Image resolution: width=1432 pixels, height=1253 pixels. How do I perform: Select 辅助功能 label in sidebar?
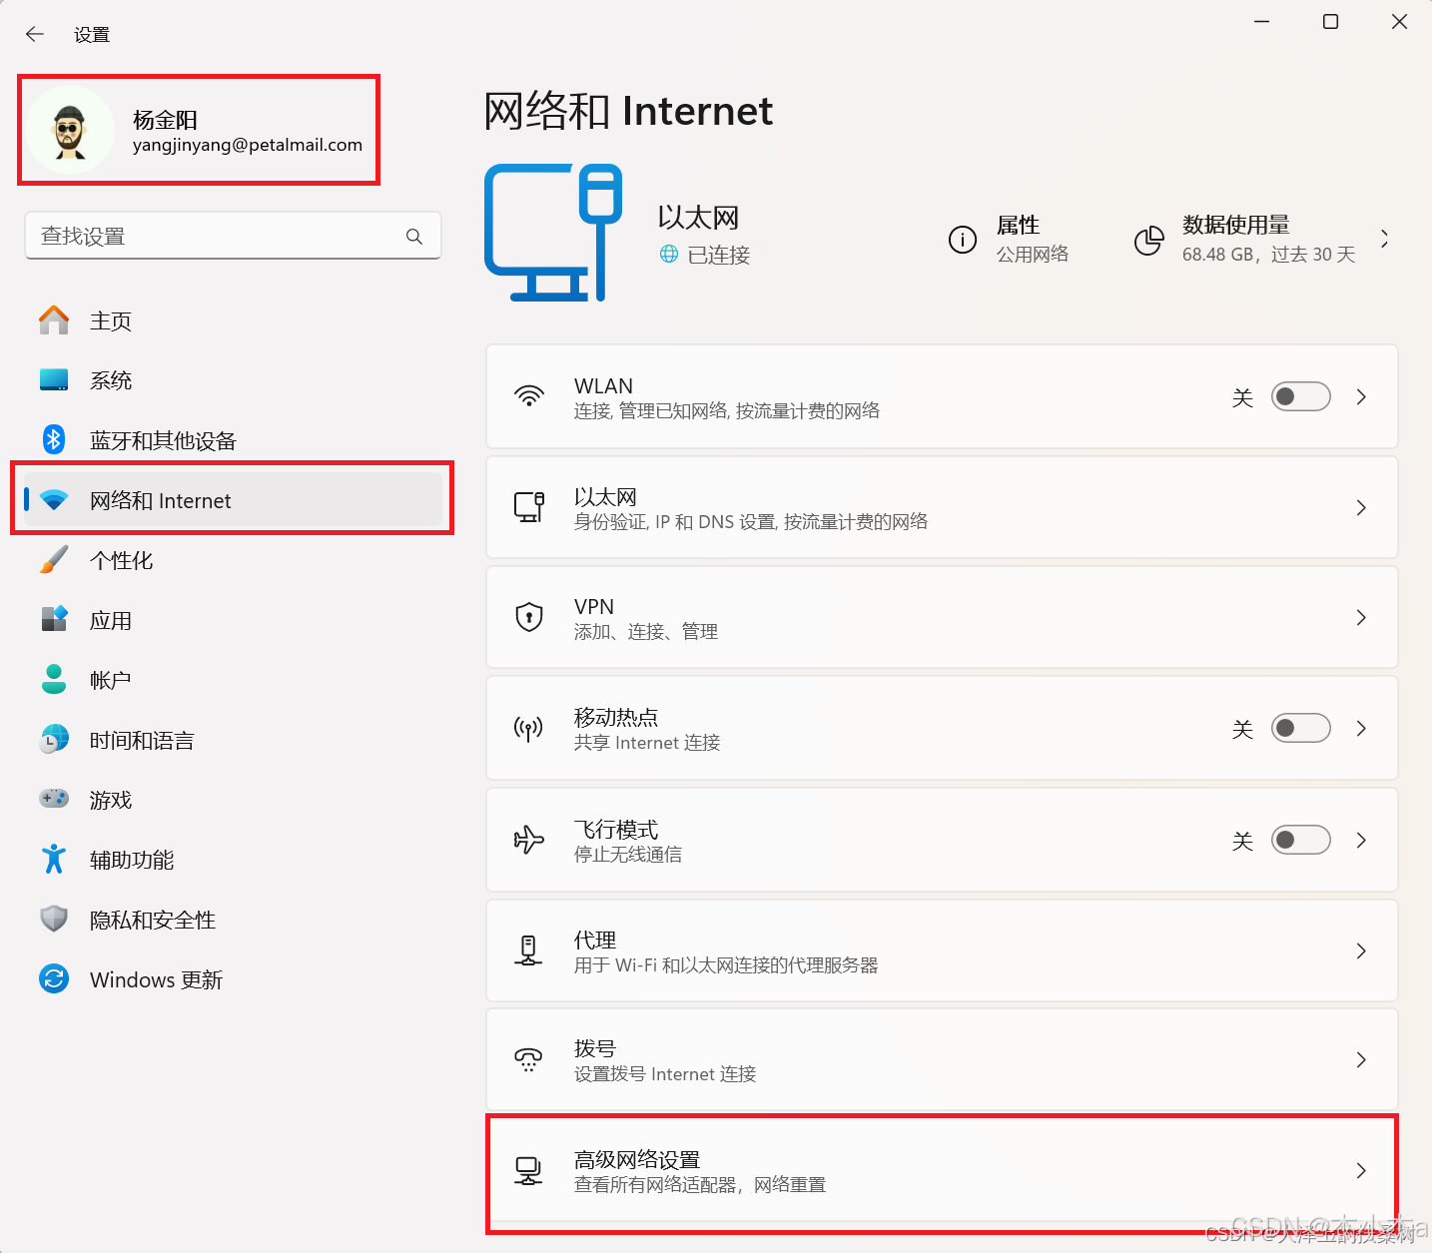pos(132,860)
